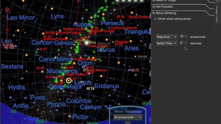The height and width of the screenshot is (124, 221).
Task: Toggle Dither when taking series checkbox
Action: [155, 19]
